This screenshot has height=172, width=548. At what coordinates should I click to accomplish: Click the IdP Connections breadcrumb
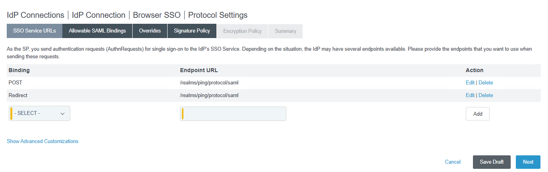tap(35, 15)
